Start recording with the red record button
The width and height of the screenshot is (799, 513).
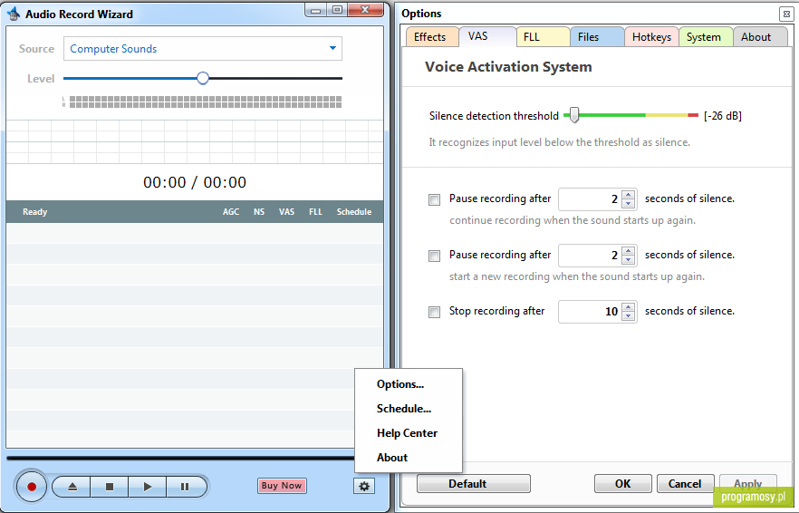[31, 487]
